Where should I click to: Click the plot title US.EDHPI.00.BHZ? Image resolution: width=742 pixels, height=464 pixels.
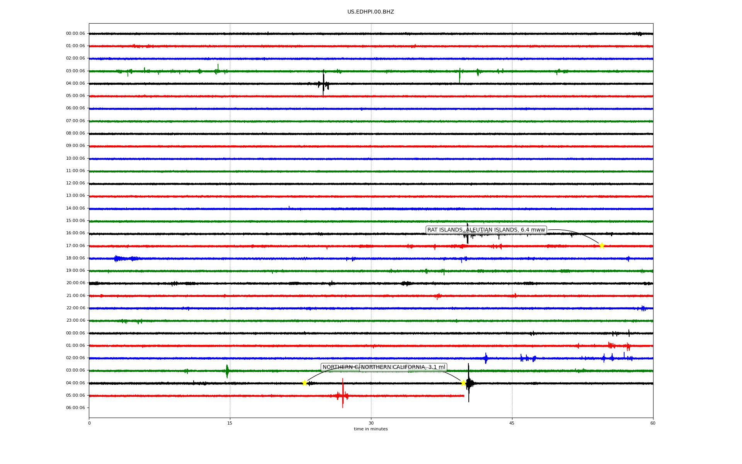tap(371, 12)
